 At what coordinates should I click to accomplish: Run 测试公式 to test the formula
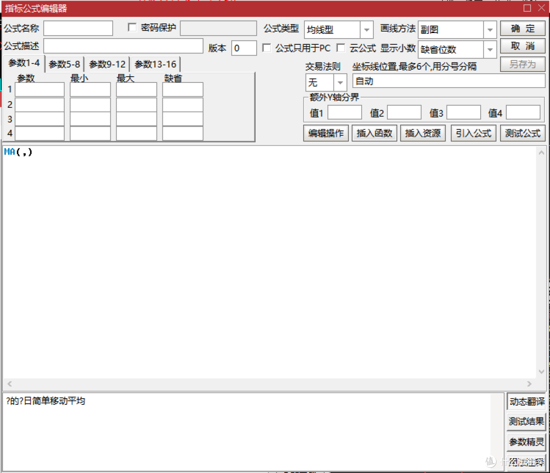pyautogui.click(x=522, y=133)
